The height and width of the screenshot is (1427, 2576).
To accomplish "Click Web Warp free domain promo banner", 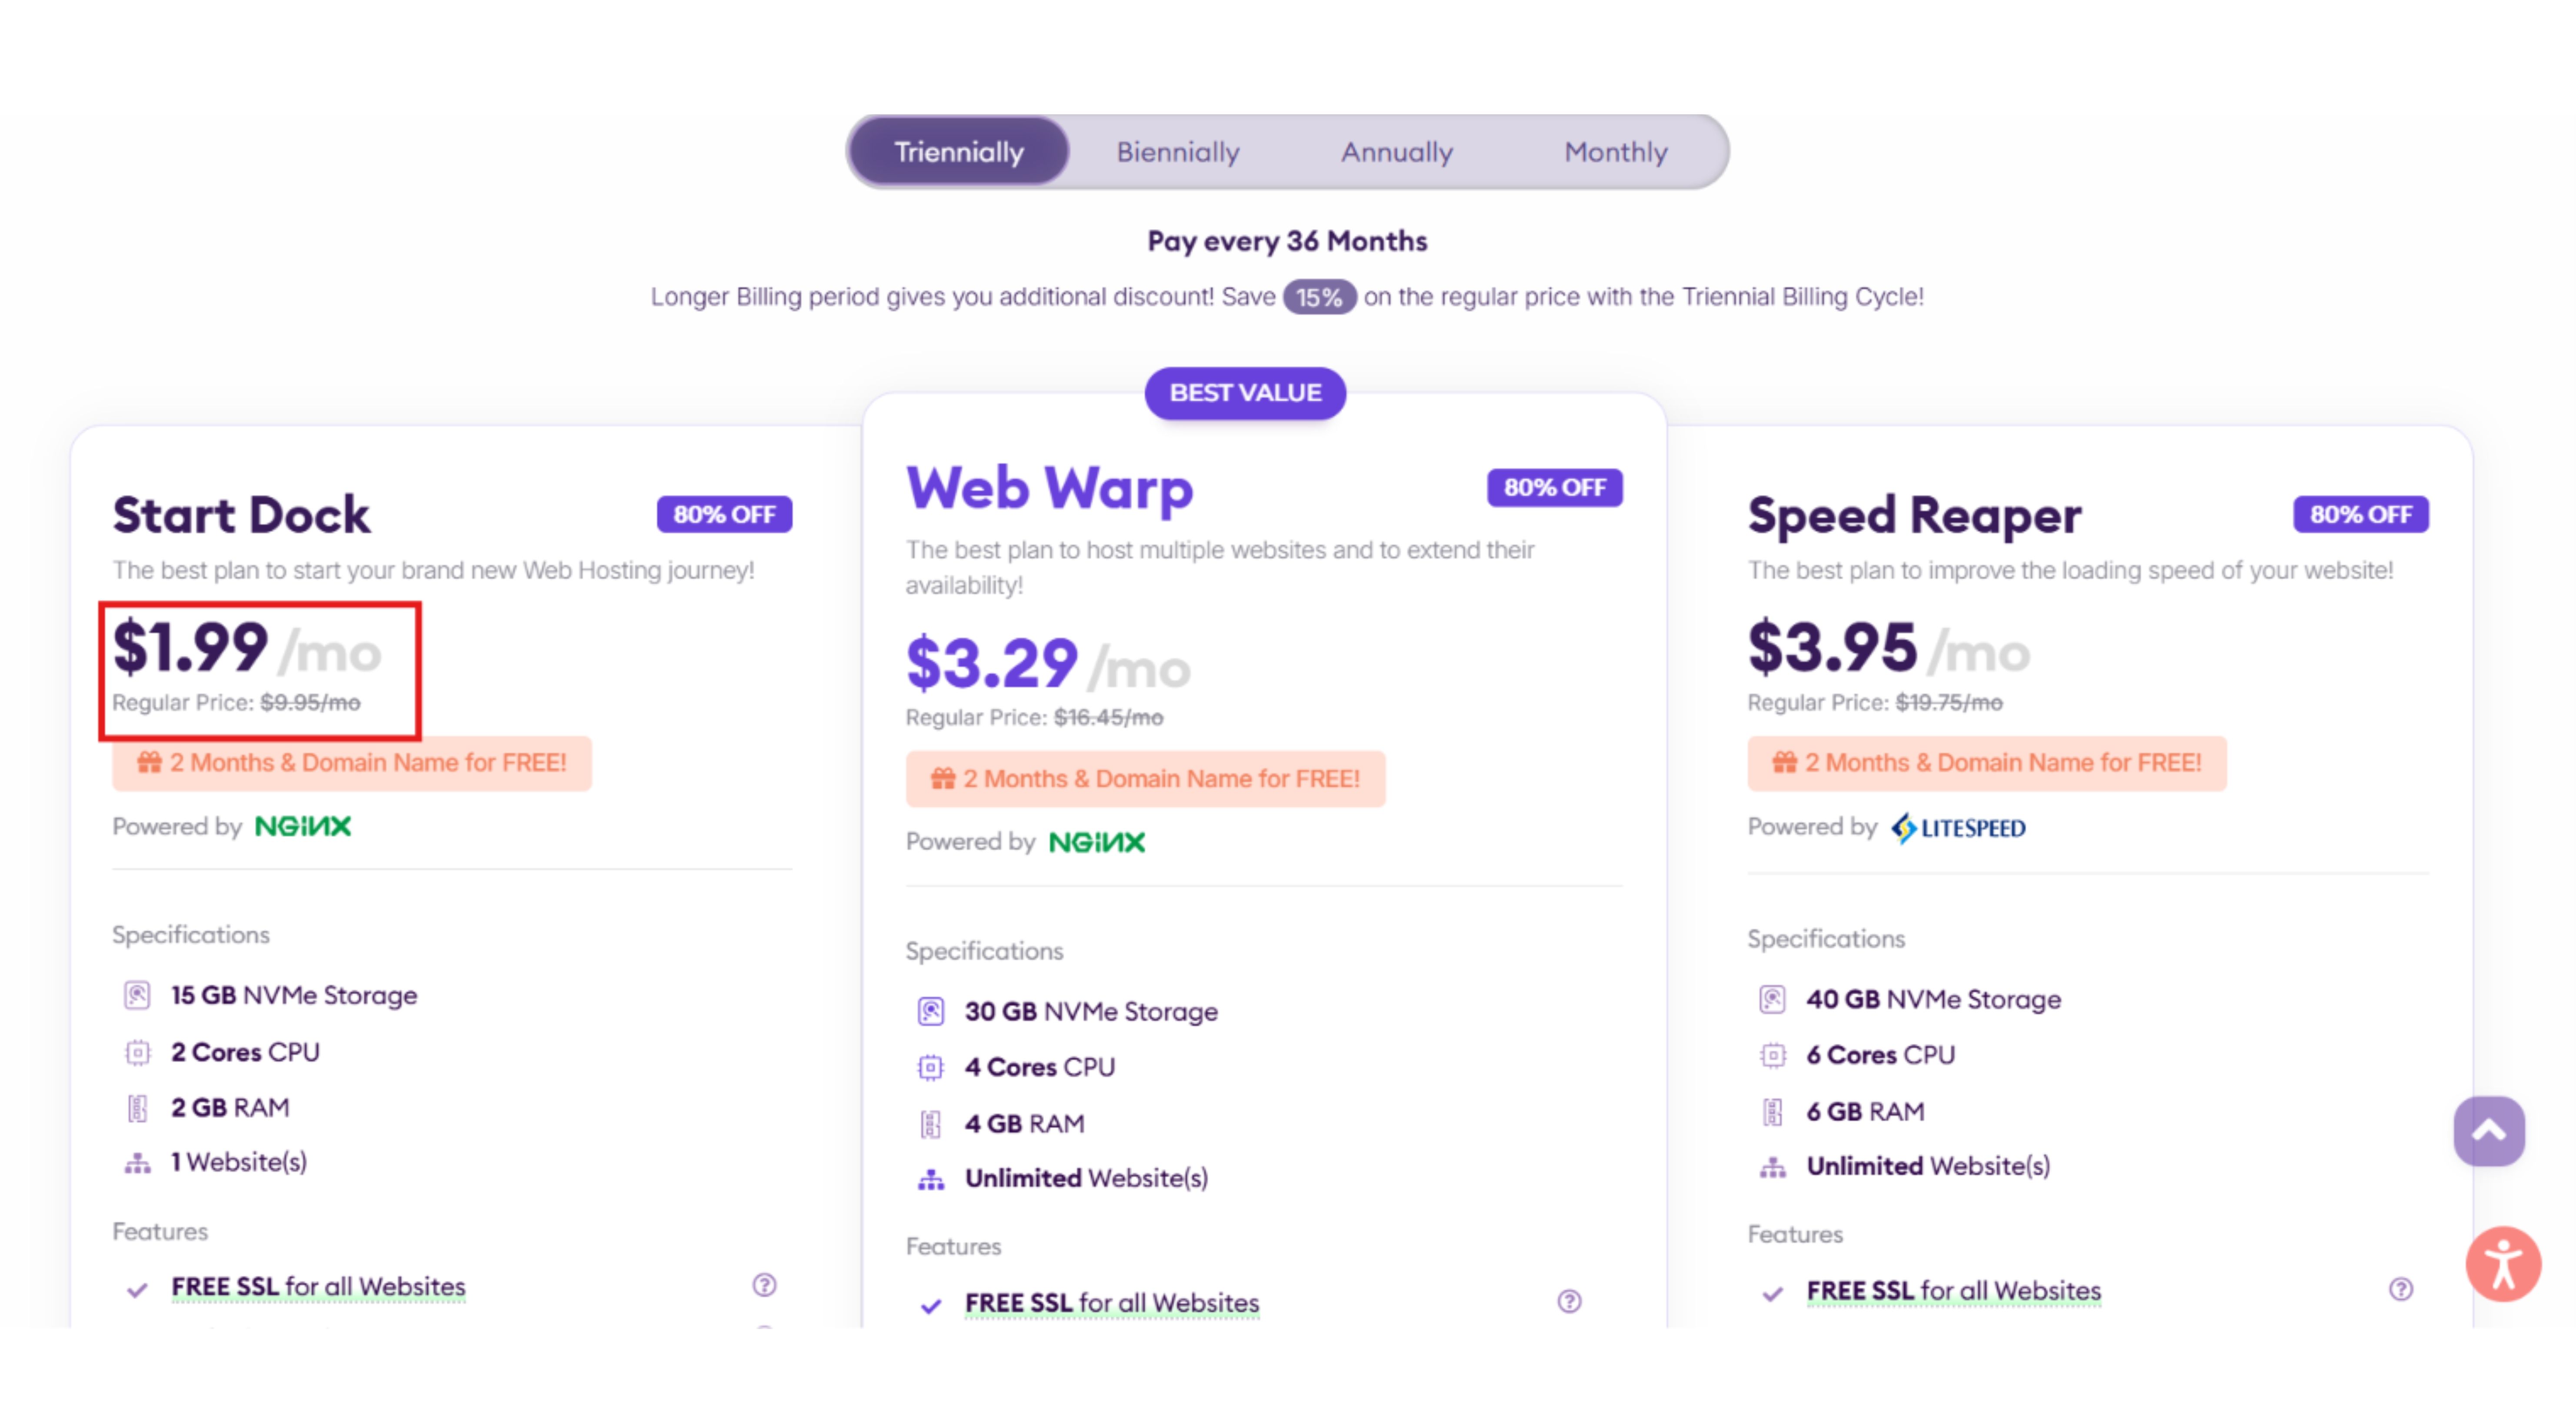I will pos(1145,779).
